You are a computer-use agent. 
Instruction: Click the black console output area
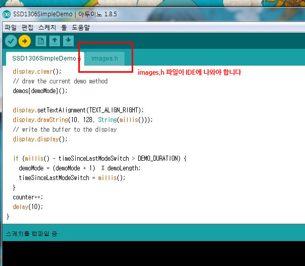pos(154,253)
